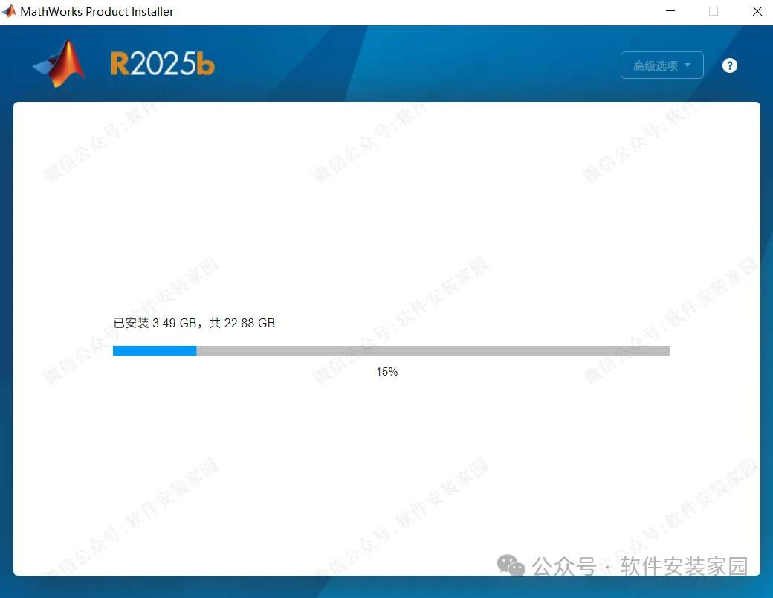Click the 15% progress text
Viewport: 773px width, 598px height.
pos(387,372)
